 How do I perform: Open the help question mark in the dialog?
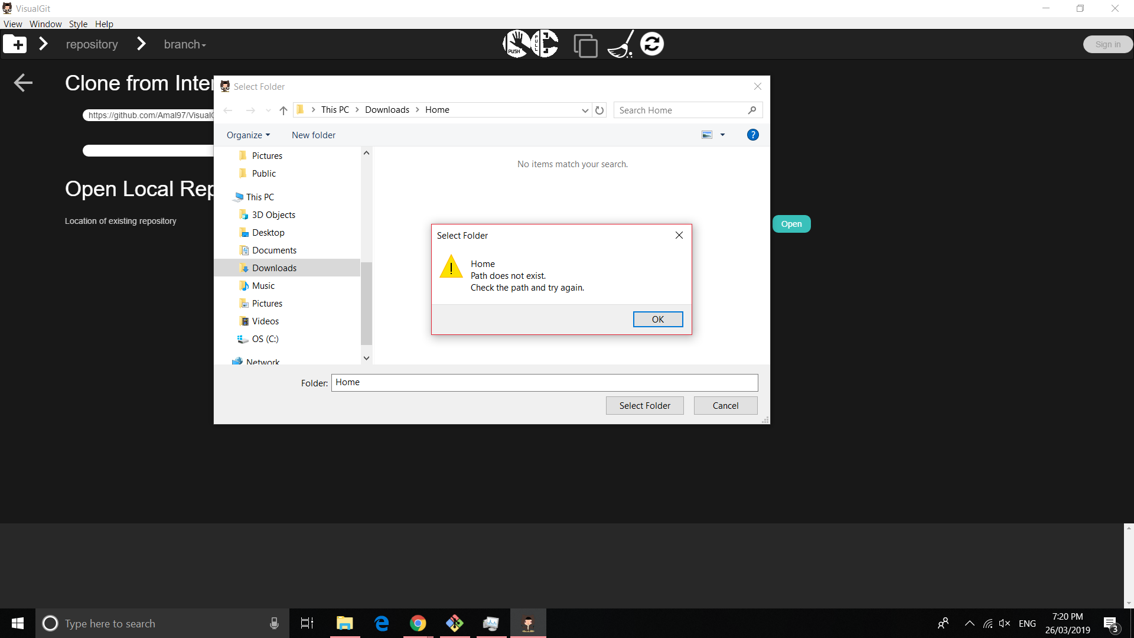[752, 135]
